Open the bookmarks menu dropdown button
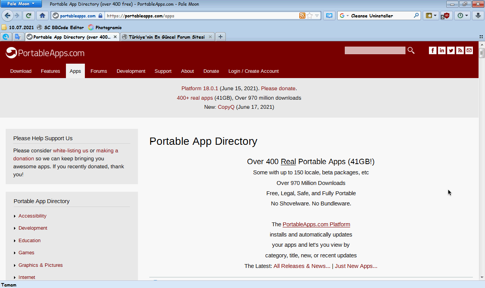485x288 pixels. [x=431, y=16]
